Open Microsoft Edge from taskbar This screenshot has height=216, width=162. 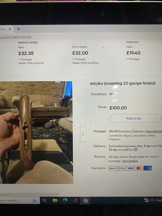click(x=65, y=200)
